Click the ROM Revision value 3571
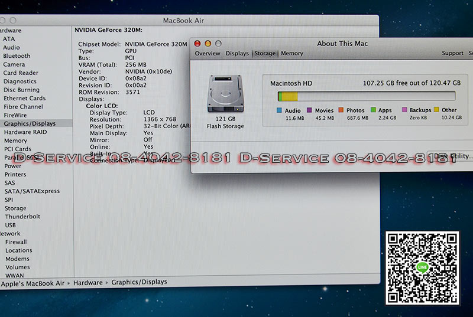The width and height of the screenshot is (473, 317). [x=132, y=92]
